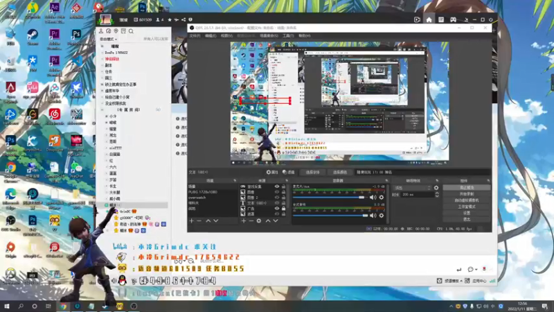Move selected scene up in OBS
The image size is (554, 312).
(x=208, y=220)
